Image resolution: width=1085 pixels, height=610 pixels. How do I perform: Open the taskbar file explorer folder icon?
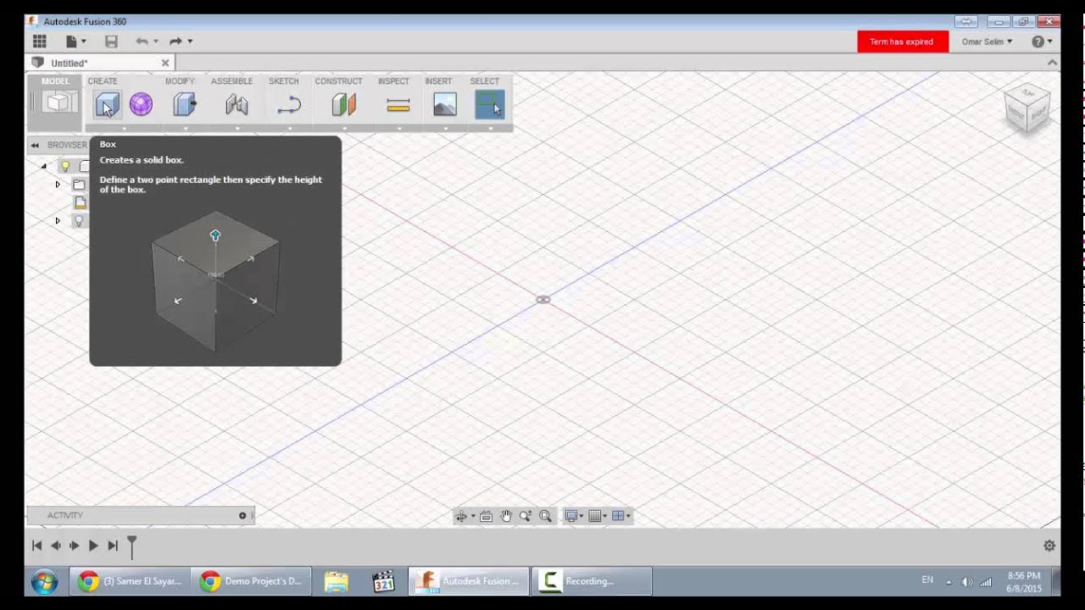click(x=337, y=582)
